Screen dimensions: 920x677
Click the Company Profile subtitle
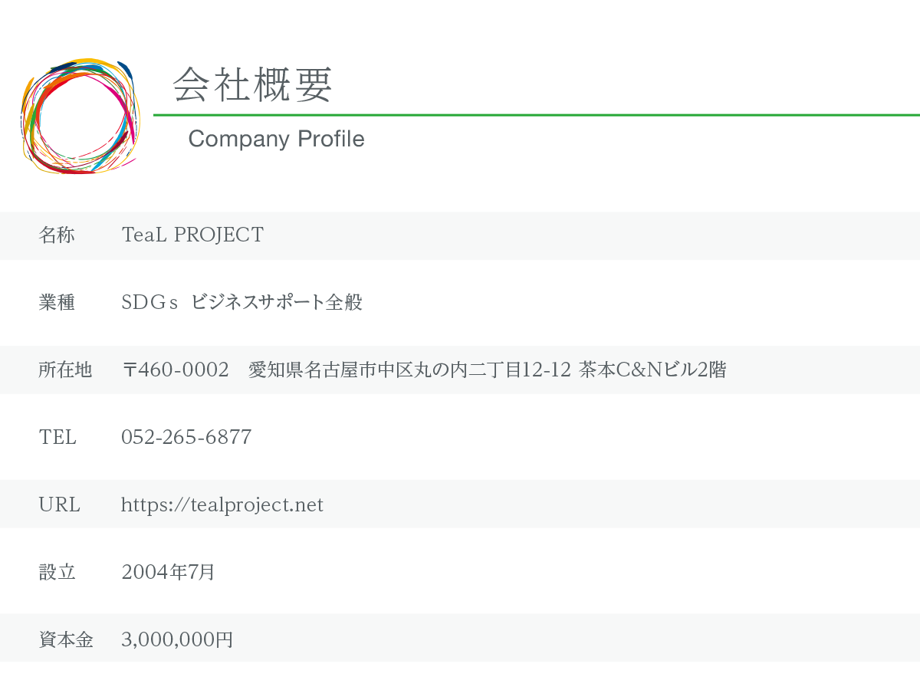click(276, 139)
